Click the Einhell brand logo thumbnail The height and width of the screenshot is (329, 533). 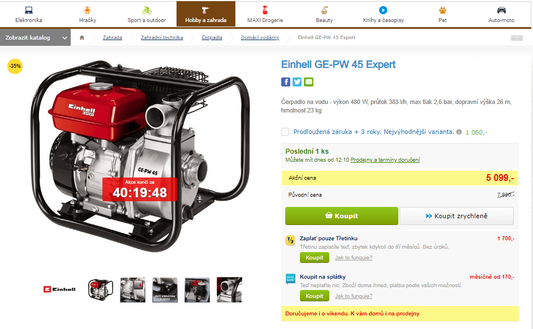[59, 289]
